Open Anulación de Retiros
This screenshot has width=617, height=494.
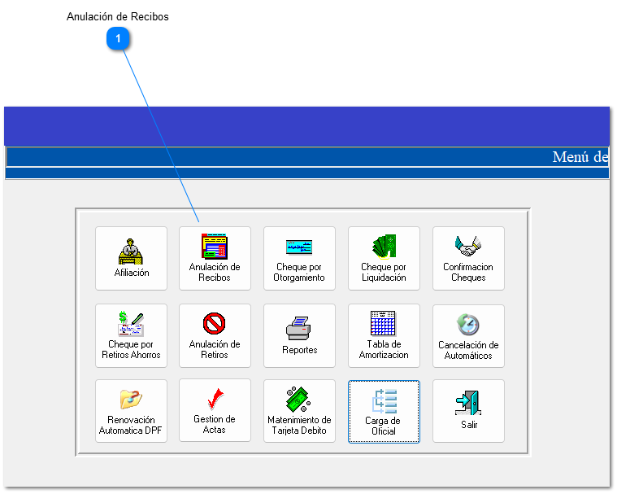click(x=215, y=335)
